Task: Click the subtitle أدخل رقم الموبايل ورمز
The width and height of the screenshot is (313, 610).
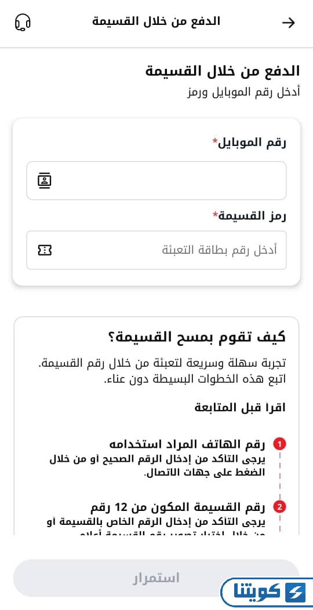Action: point(243,93)
